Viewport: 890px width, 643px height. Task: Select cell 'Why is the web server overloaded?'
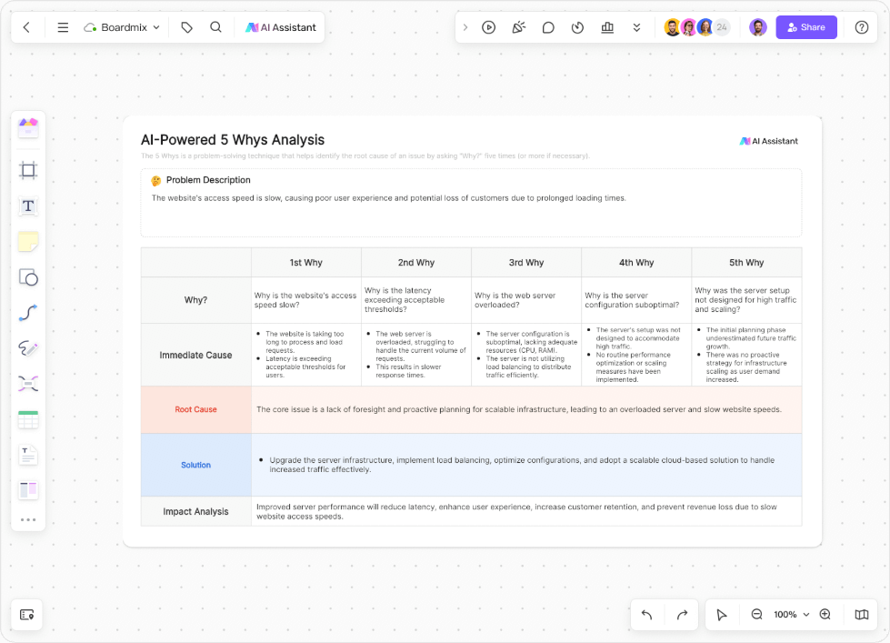526,300
